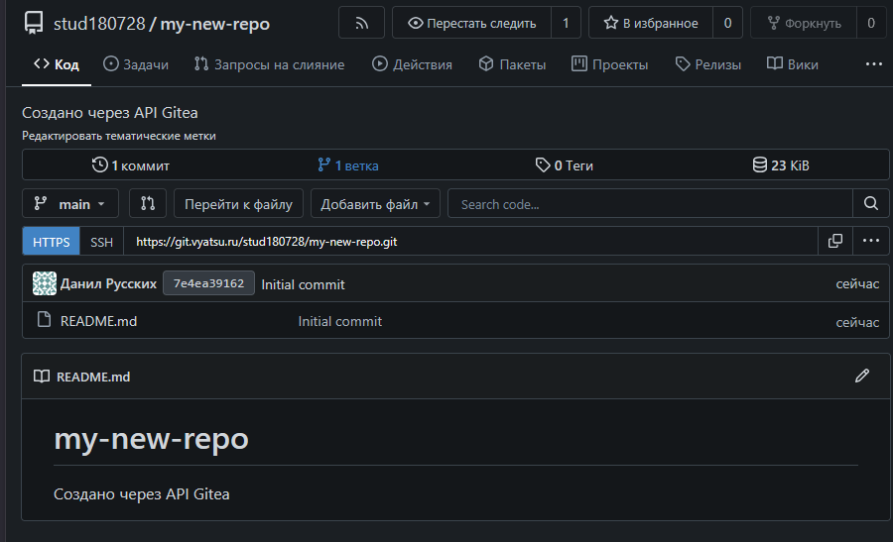Expand the main branch dropdown
This screenshot has width=893, height=542.
point(70,204)
